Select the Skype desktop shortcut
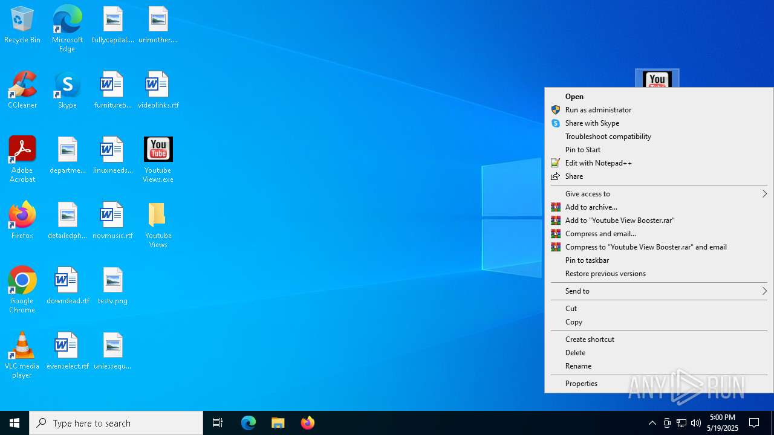 click(x=67, y=91)
